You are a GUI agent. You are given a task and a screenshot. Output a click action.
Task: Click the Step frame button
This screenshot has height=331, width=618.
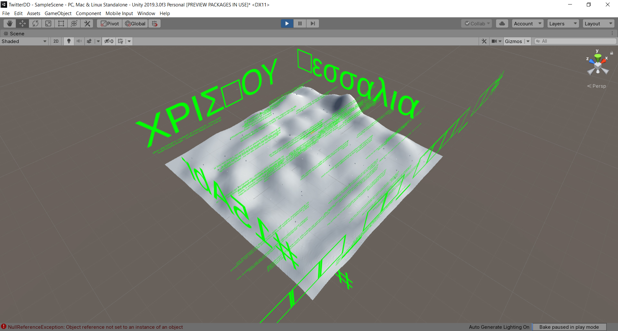(313, 23)
